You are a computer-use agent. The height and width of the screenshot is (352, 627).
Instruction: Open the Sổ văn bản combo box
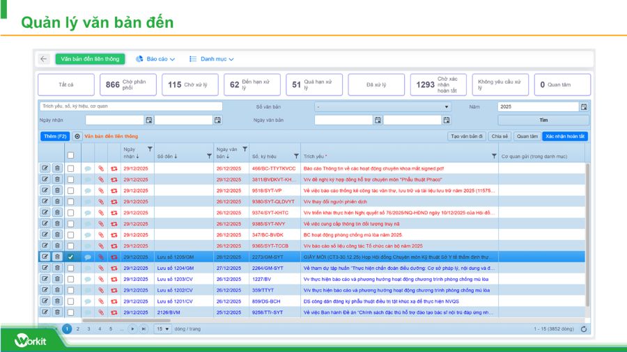pos(382,107)
